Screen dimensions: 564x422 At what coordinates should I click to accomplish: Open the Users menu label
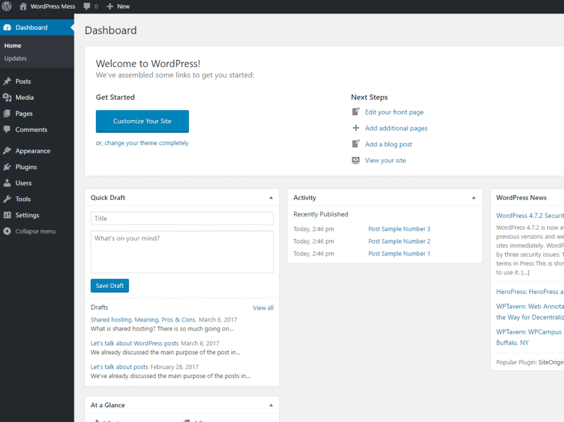coord(23,183)
